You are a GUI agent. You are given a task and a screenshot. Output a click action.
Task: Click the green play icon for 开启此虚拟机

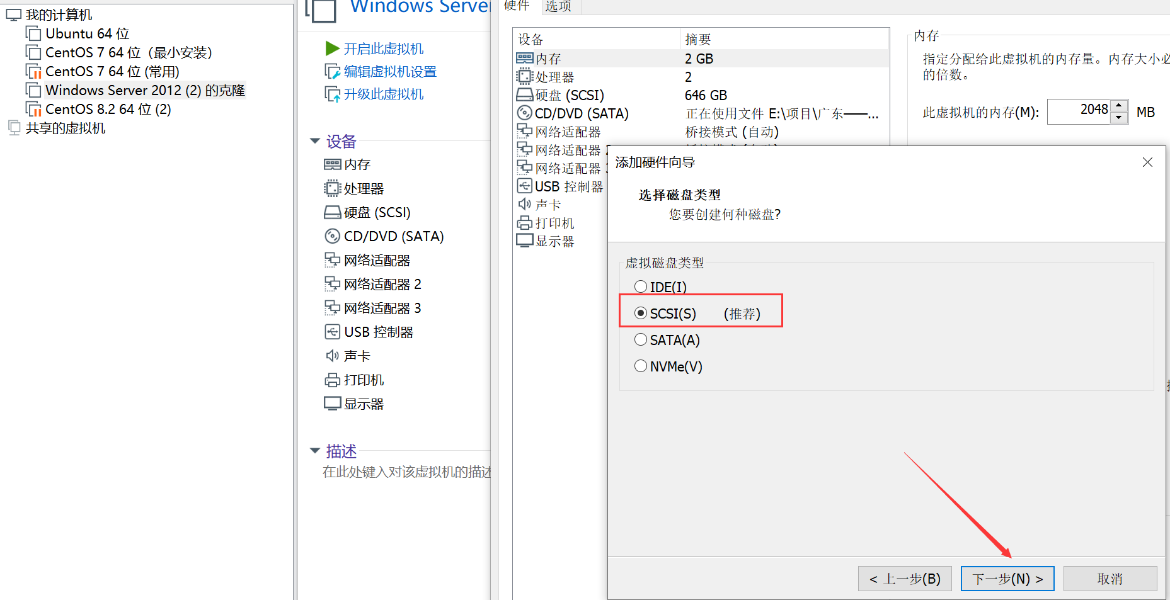(x=332, y=48)
